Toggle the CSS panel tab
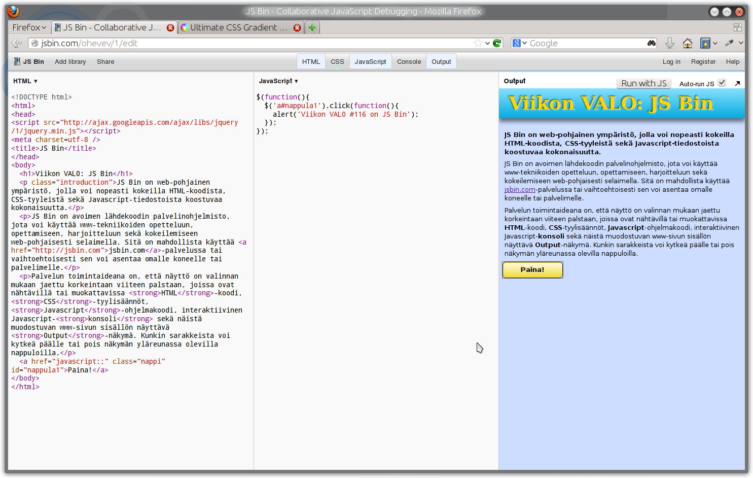Image resolution: width=753 pixels, height=478 pixels. pos(337,61)
